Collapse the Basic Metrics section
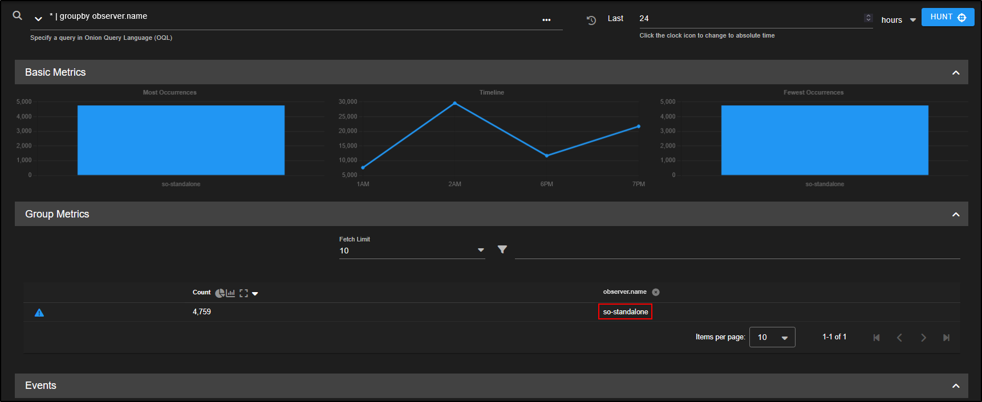 [956, 73]
